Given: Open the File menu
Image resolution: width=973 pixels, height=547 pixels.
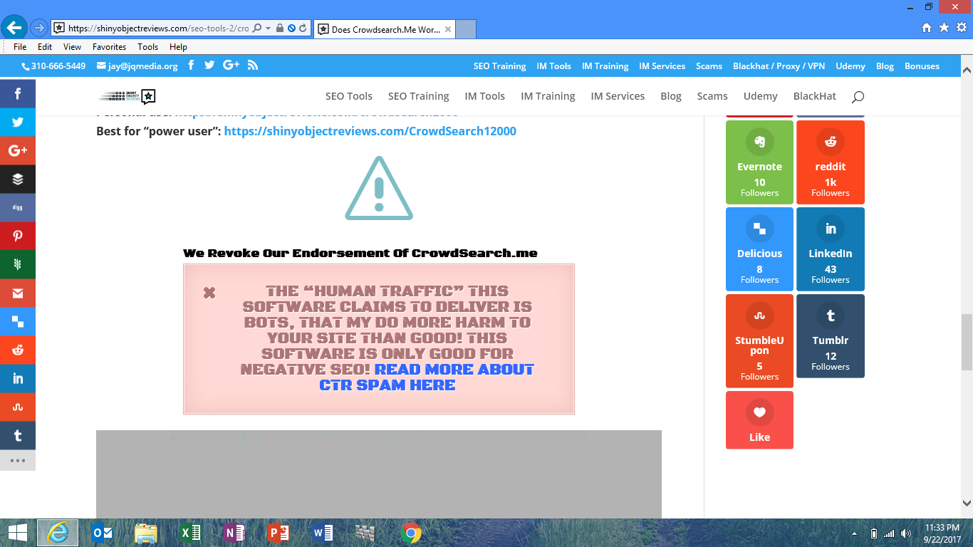Looking at the screenshot, I should pyautogui.click(x=20, y=47).
